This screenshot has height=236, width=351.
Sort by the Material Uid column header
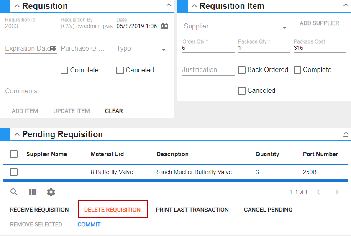107,154
